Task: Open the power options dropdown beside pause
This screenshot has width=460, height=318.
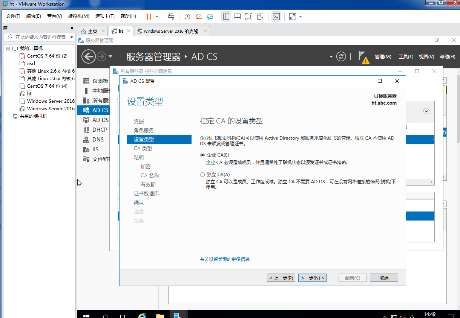Action: pos(157,17)
